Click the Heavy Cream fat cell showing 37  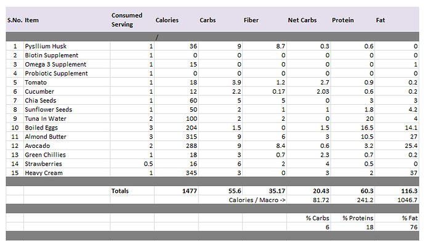[397, 173]
